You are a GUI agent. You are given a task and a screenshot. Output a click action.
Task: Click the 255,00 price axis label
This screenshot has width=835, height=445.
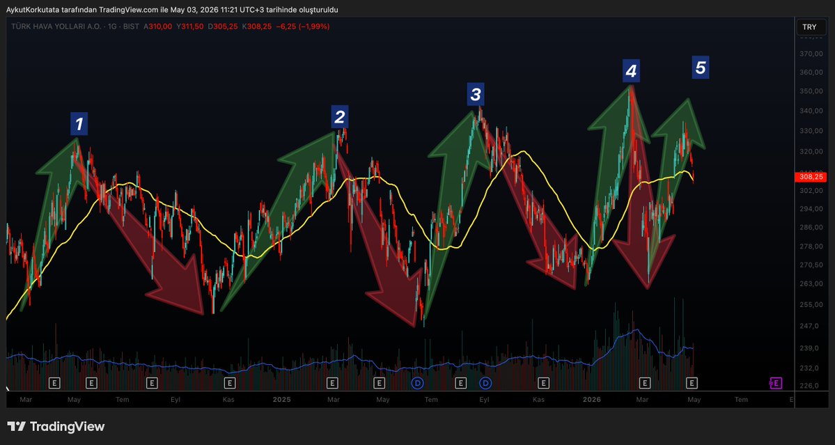[x=811, y=304]
